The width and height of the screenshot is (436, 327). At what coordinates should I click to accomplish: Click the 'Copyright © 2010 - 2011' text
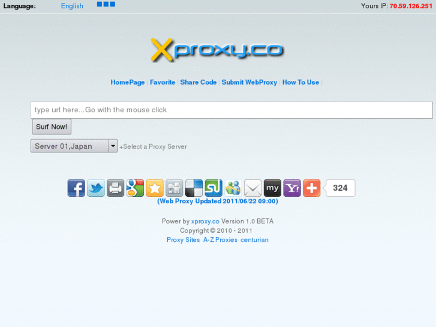216,231
